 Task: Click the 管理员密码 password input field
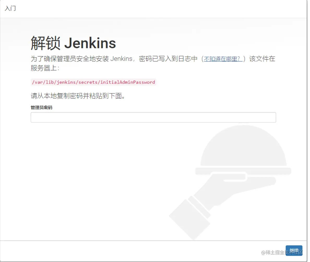click(x=153, y=118)
